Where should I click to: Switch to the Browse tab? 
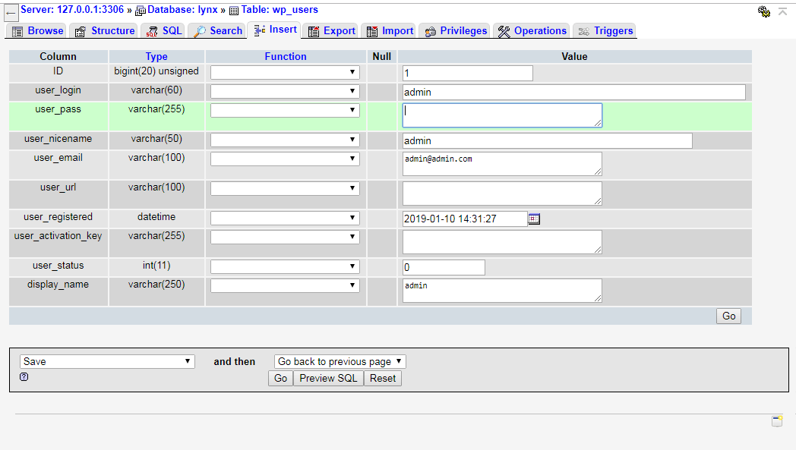click(x=38, y=31)
